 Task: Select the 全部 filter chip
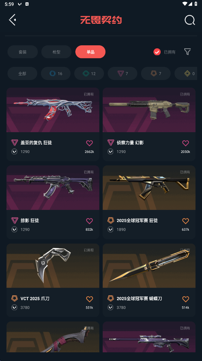tap(22, 73)
